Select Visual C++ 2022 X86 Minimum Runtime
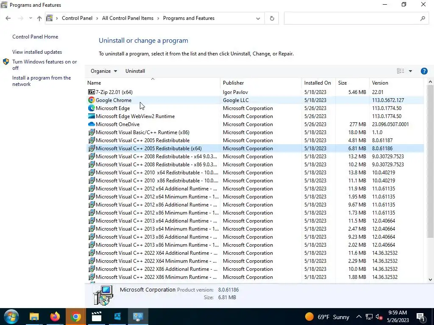Image resolution: width=434 pixels, height=325 pixels. [255, 277]
